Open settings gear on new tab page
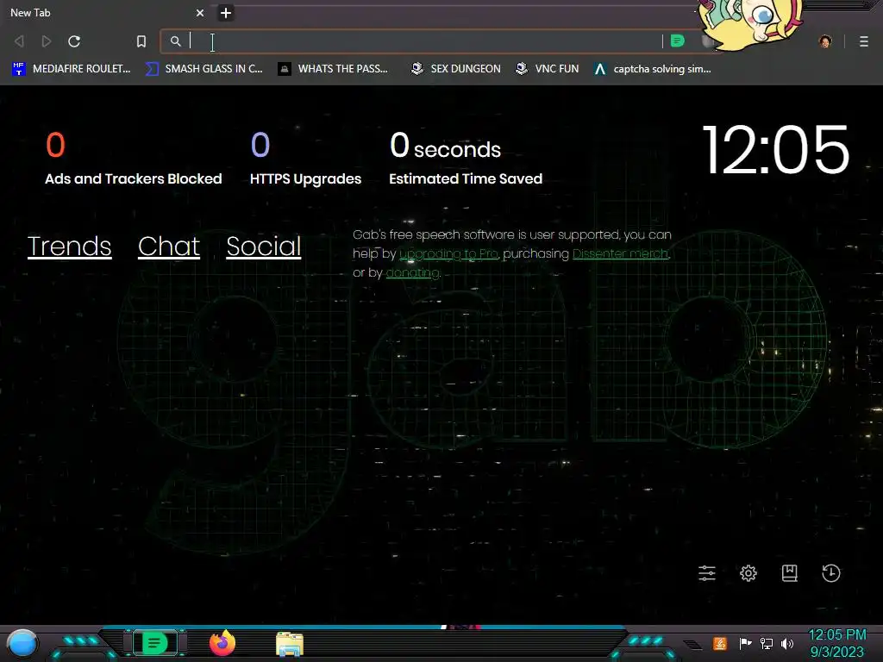 point(748,573)
